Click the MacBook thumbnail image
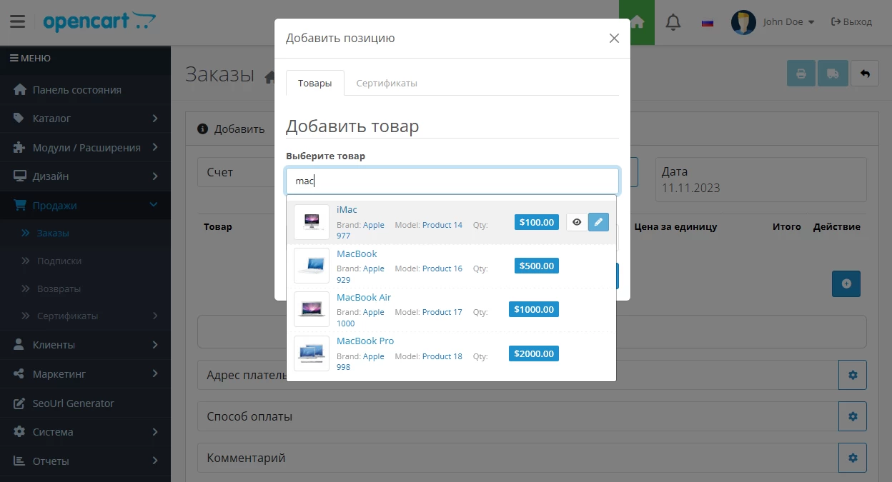This screenshot has width=892, height=482. [312, 266]
